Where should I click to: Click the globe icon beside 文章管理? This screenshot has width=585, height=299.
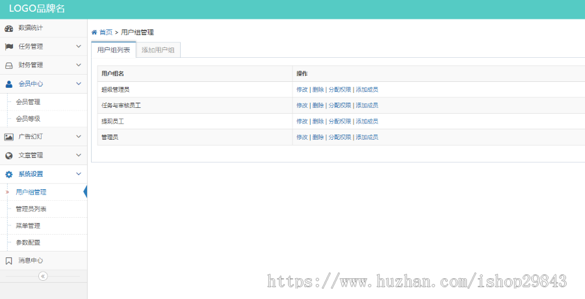(8, 155)
